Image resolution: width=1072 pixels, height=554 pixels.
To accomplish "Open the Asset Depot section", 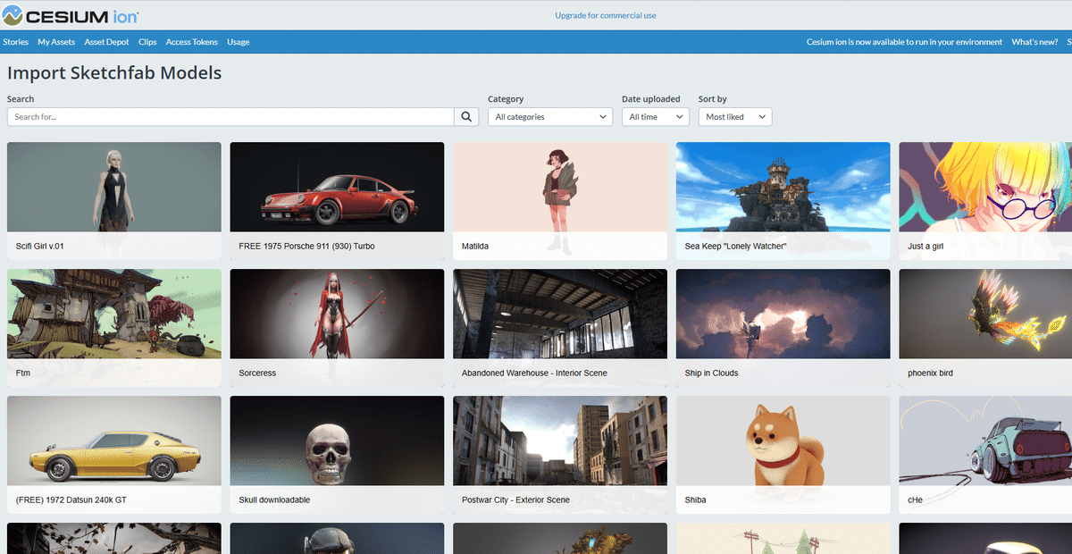I will (106, 41).
